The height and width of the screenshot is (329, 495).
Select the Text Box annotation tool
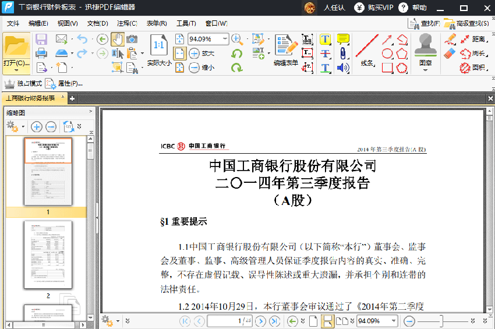[307, 53]
